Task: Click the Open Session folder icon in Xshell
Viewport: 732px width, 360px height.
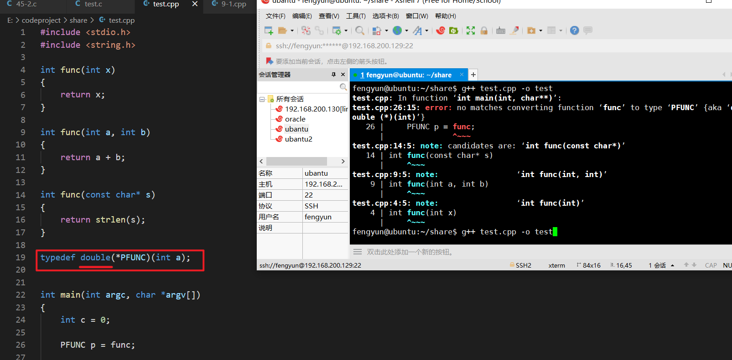Action: (x=282, y=30)
